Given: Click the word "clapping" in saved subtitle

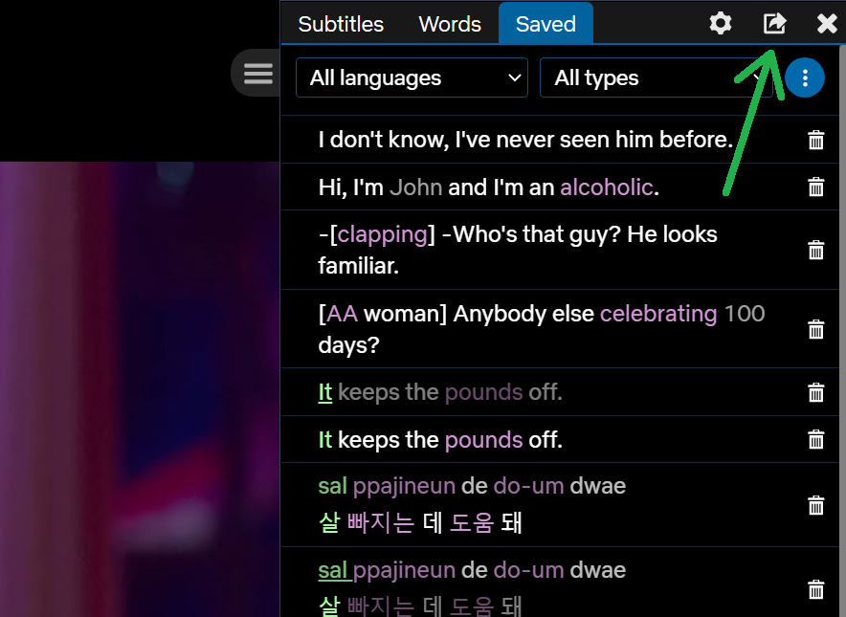Looking at the screenshot, I should point(382,234).
